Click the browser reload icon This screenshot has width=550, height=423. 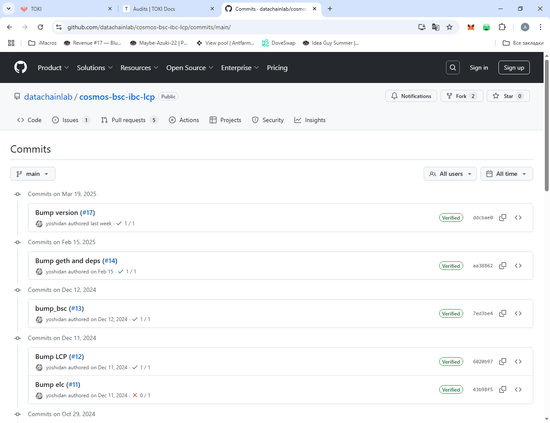[40, 27]
